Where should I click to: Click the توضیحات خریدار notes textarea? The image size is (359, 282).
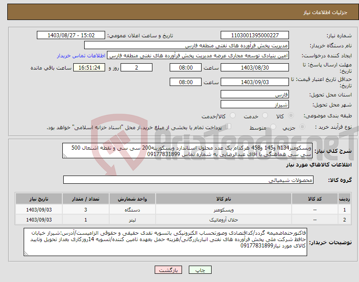click(x=165, y=242)
